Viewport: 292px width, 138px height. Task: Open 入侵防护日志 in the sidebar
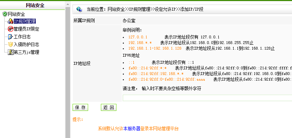pyautogui.click(x=26, y=44)
